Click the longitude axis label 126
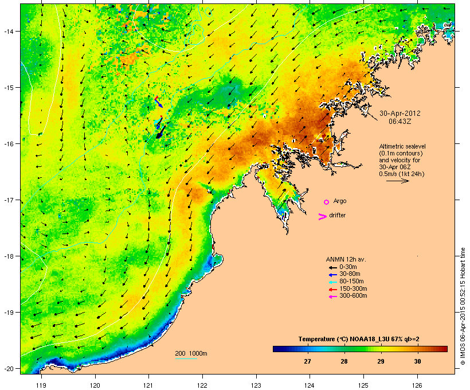The height and width of the screenshot is (390, 470). [x=417, y=385]
